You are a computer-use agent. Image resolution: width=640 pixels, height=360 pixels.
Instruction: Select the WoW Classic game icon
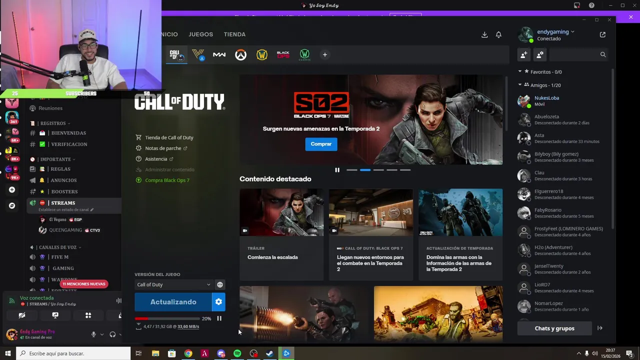pyautogui.click(x=304, y=54)
